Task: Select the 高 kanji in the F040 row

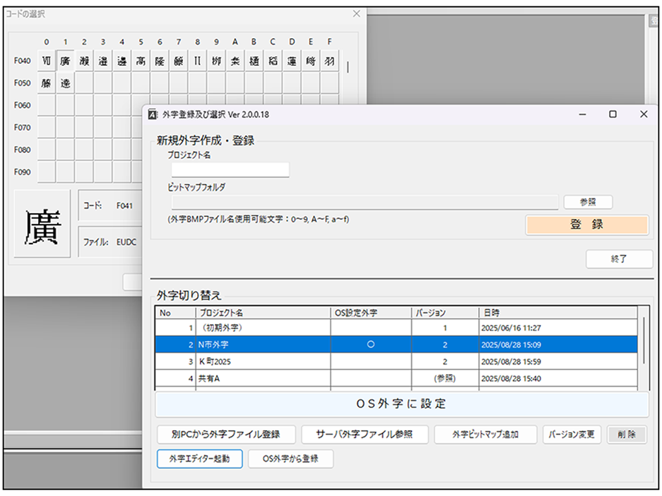Action: click(x=141, y=61)
